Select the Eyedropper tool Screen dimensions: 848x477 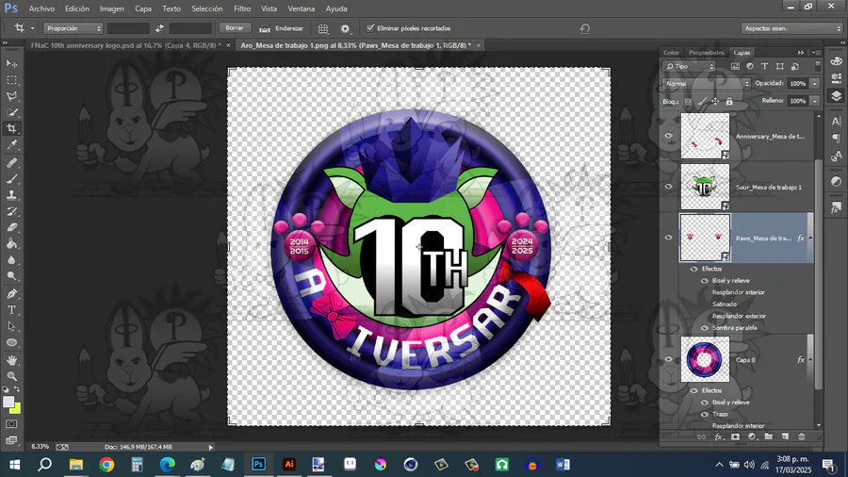pos(11,145)
